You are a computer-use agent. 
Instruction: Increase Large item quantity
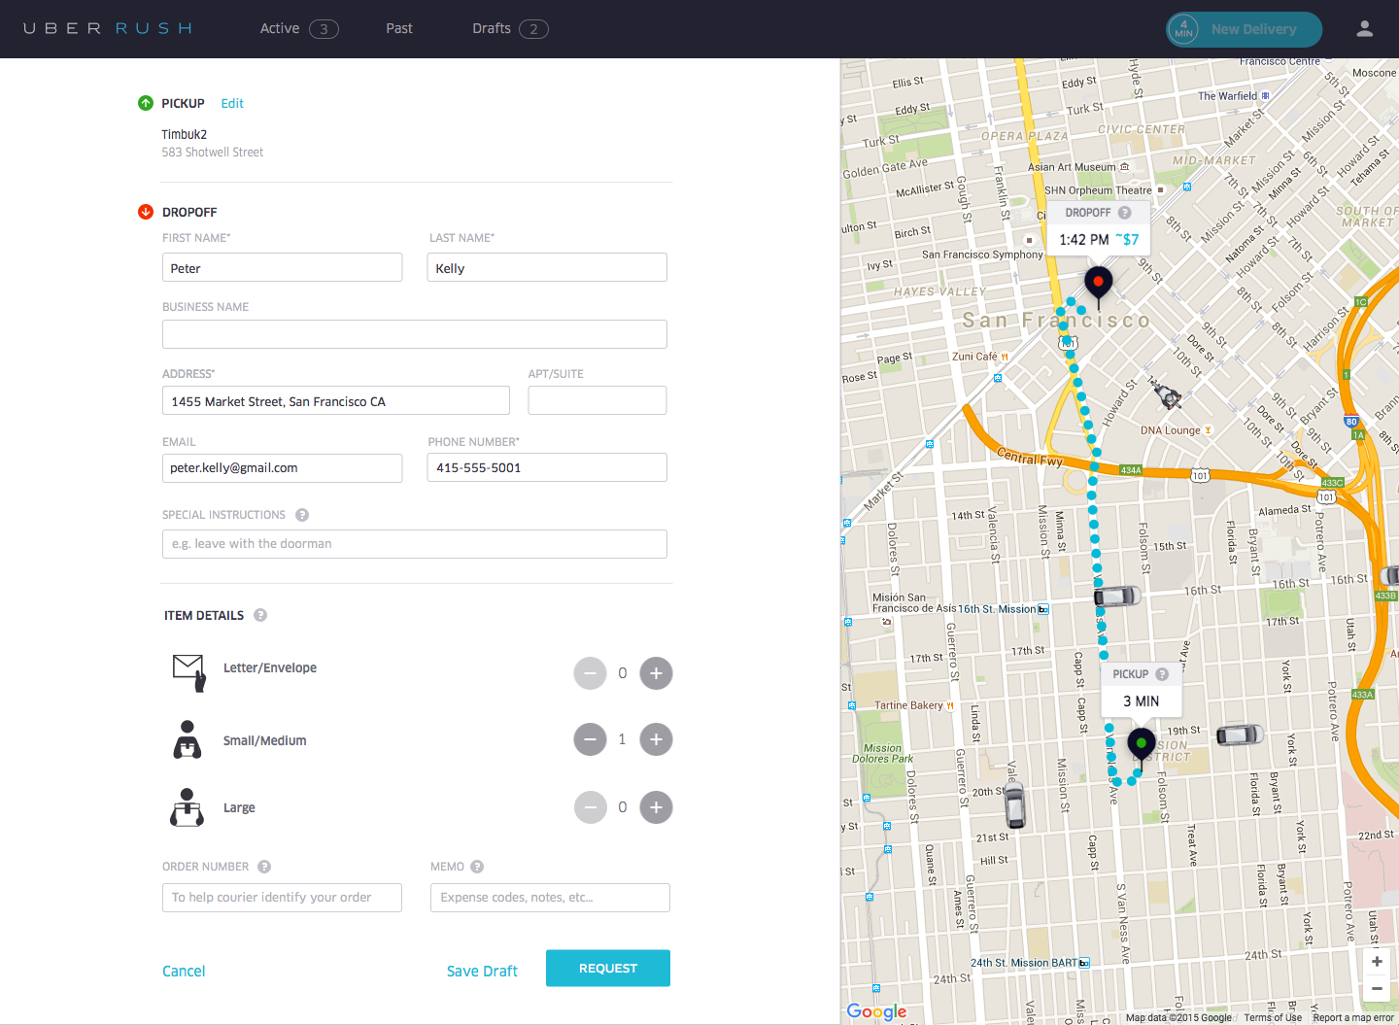[656, 807]
